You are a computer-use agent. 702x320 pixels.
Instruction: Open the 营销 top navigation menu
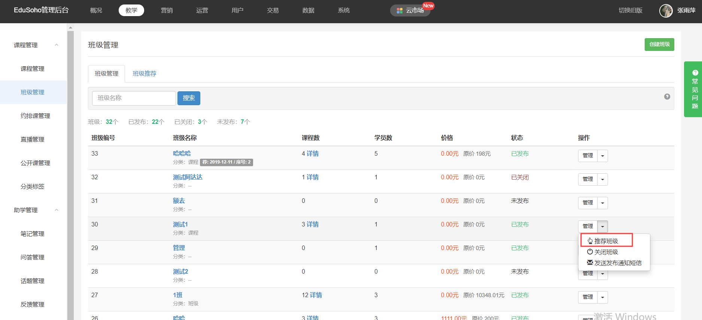coord(167,10)
